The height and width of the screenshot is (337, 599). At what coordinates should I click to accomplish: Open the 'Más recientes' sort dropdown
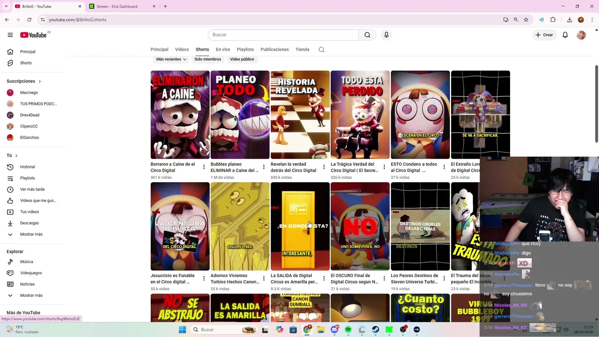171,59
